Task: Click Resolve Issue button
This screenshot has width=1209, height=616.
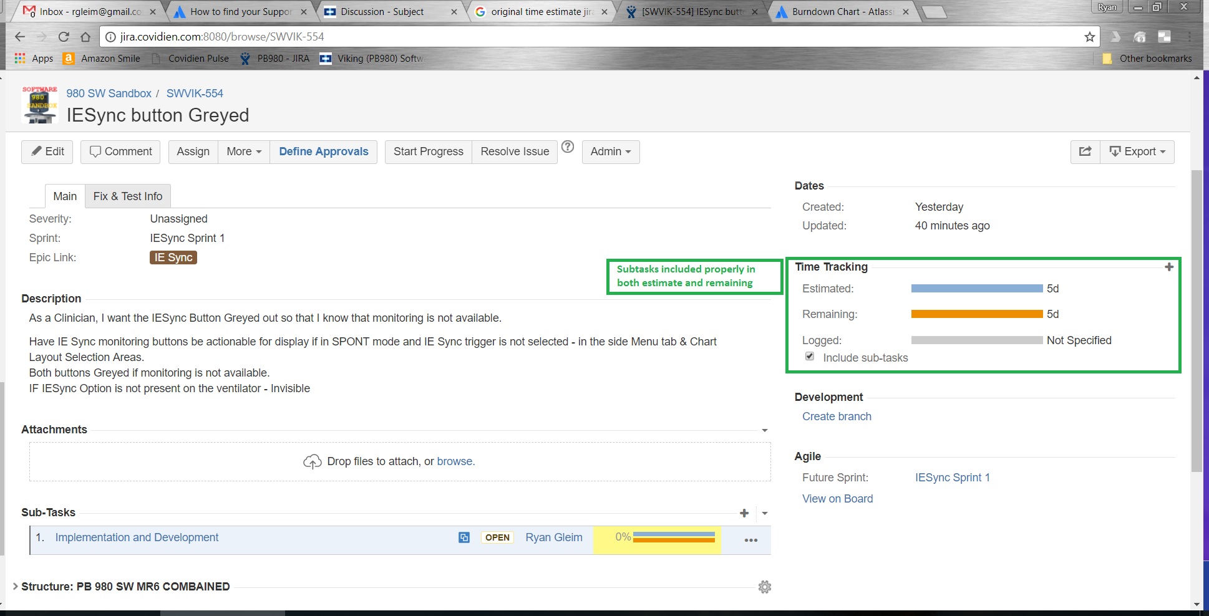Action: click(515, 152)
